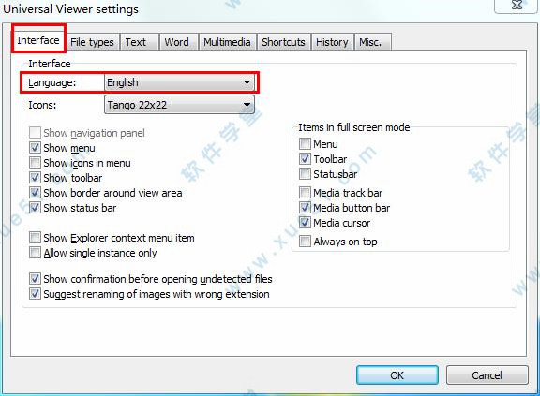Open the Shortcuts tab
The width and height of the screenshot is (540, 396).
pos(284,42)
